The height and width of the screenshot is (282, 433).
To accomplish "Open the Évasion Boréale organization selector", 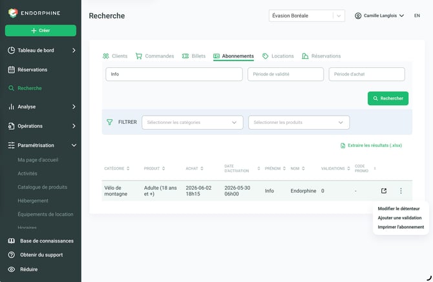I will tap(307, 15).
